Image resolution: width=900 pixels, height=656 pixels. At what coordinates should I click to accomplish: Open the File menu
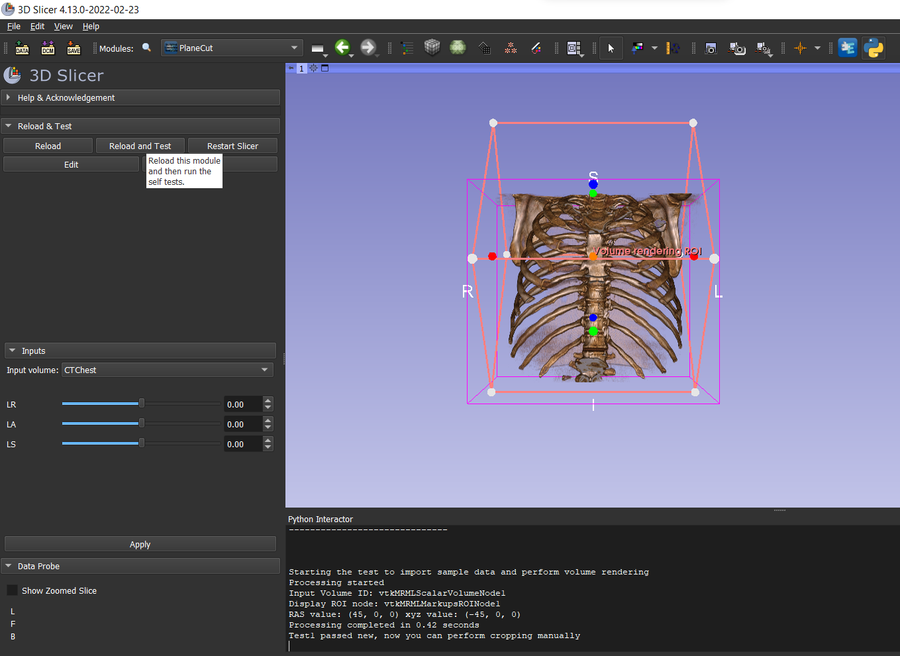(13, 27)
